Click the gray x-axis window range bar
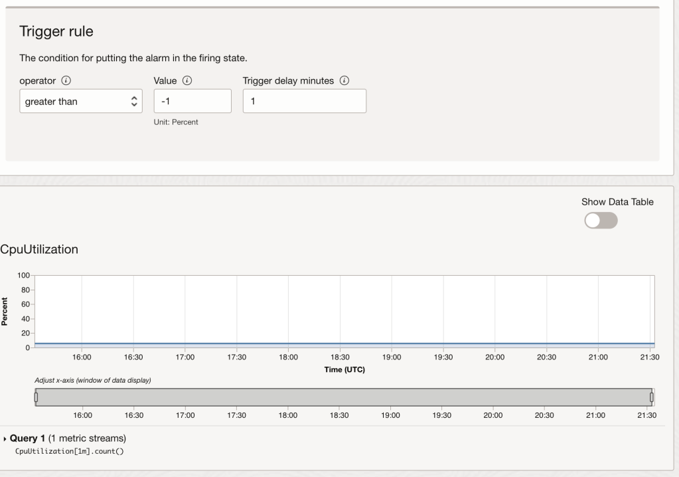Viewport: 679px width, 477px height. (344, 397)
